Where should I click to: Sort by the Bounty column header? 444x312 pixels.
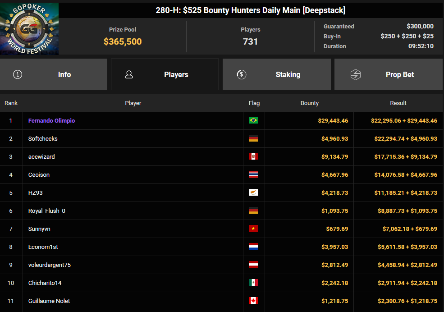[309, 103]
